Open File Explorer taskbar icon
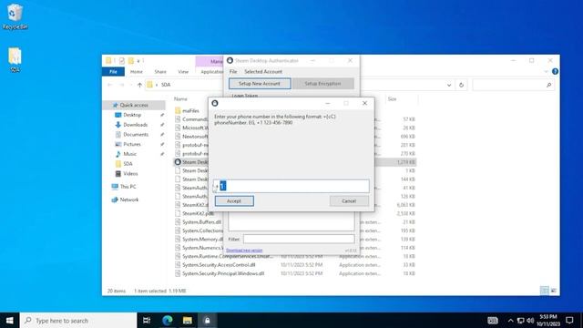This screenshot has height=328, width=583. [x=188, y=320]
